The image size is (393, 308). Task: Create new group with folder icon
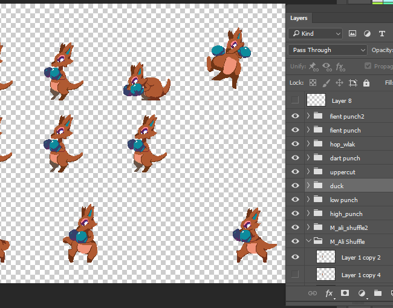[x=377, y=293]
